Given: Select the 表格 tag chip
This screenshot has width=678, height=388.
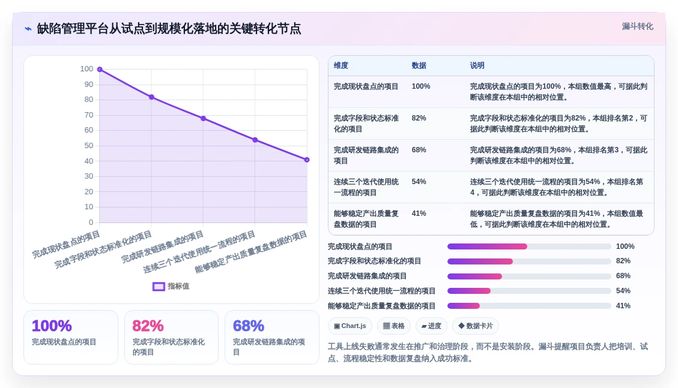Looking at the screenshot, I should tap(393, 326).
